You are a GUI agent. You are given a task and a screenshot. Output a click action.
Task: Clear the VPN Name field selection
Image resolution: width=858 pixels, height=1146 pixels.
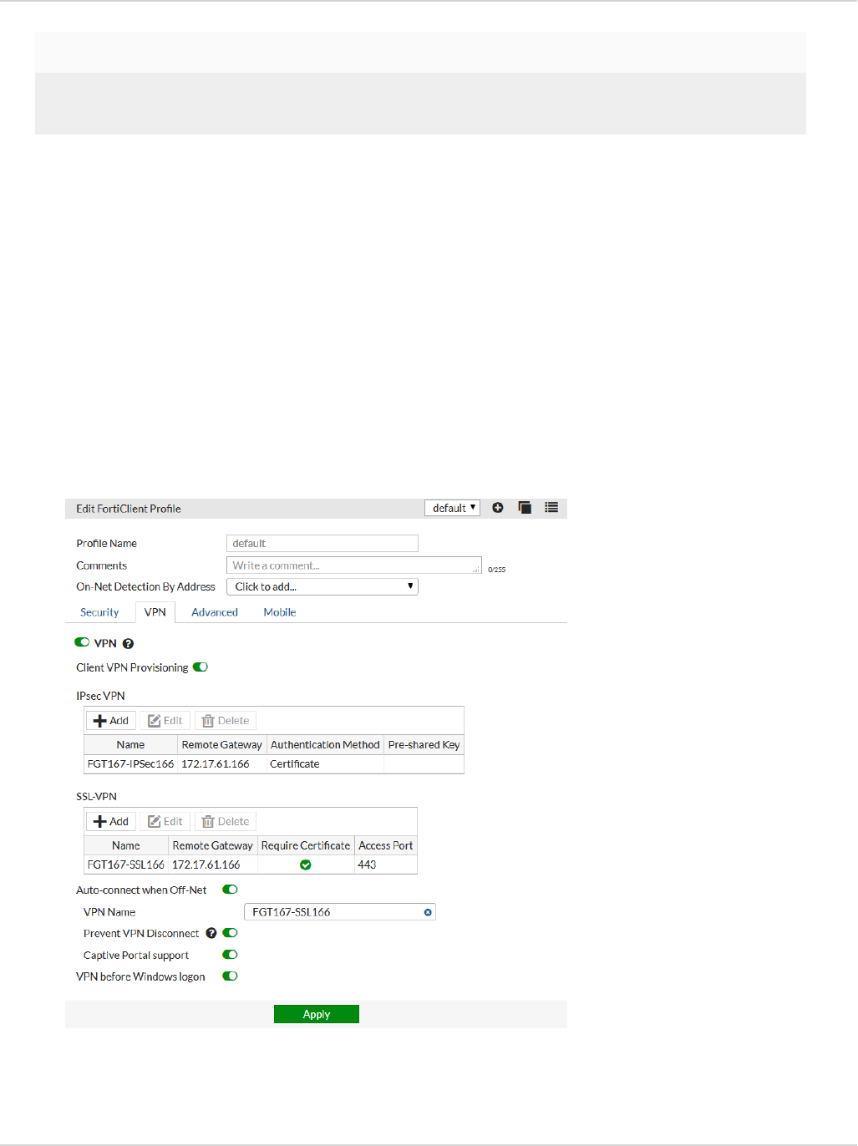tap(428, 912)
